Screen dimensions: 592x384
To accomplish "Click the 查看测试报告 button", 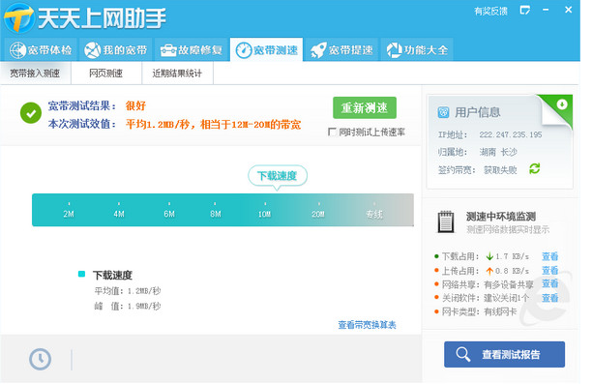I will [x=504, y=354].
